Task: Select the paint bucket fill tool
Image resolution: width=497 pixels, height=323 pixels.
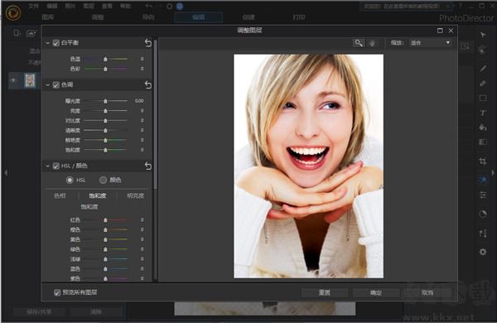Action: point(483,128)
